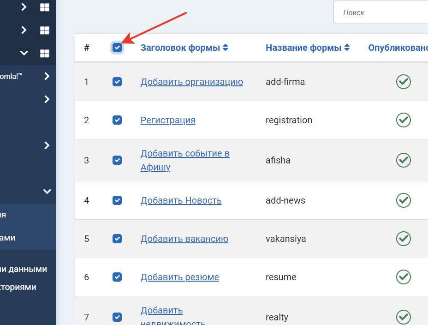
Task: Collapse the sidebar section containing the данными item
Action: [47, 191]
